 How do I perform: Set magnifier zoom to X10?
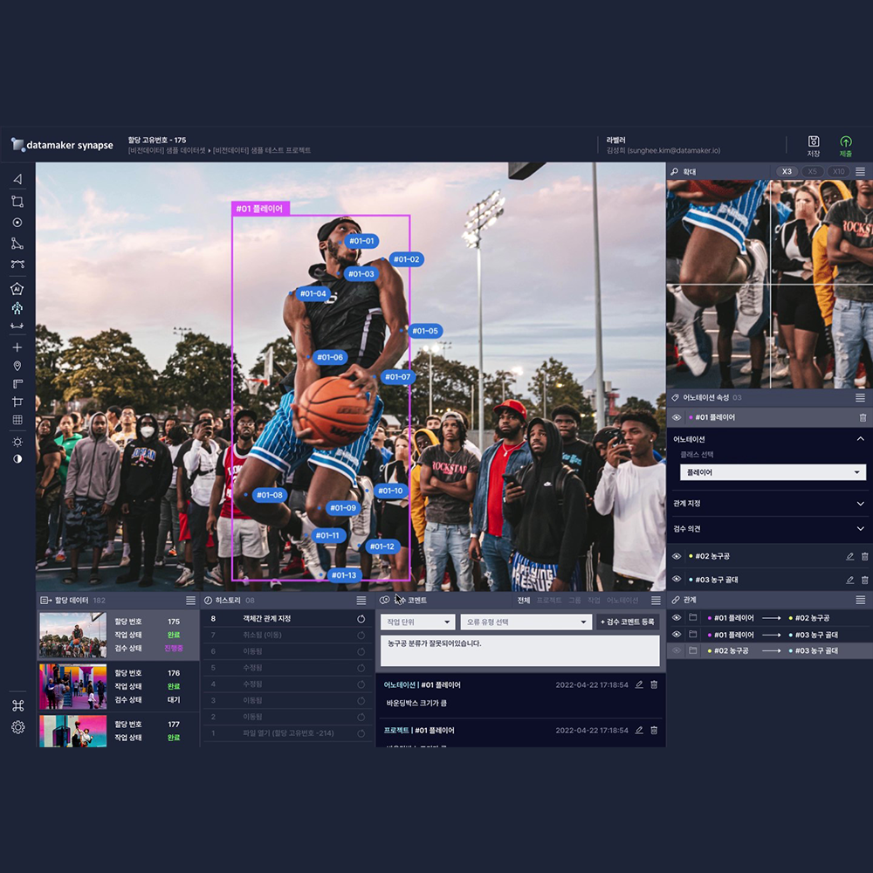(x=838, y=171)
